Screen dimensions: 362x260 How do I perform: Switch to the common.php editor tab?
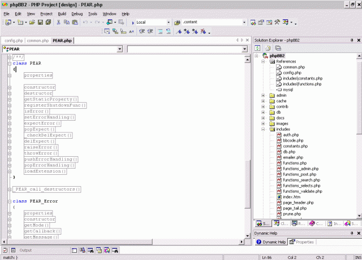pyautogui.click(x=38, y=41)
